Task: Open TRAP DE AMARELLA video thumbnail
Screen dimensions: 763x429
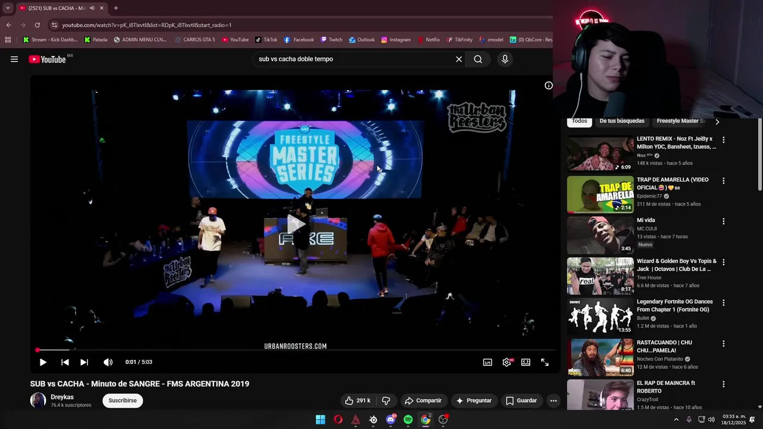Action: (x=600, y=194)
